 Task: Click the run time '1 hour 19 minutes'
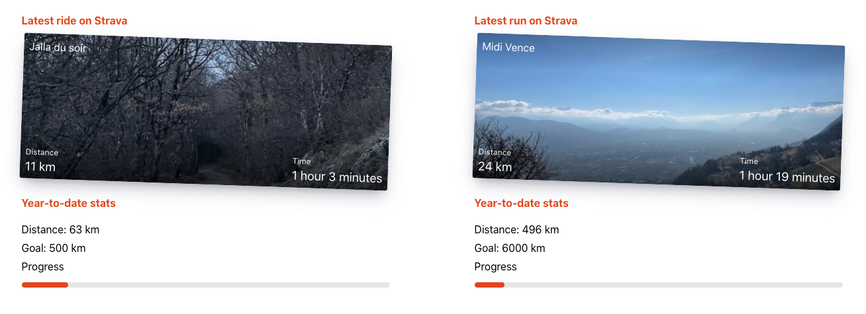(787, 177)
